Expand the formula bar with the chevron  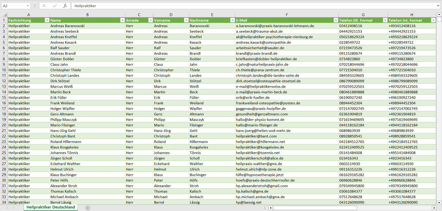[x=439, y=6]
